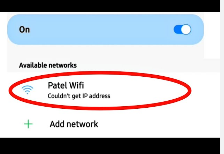This screenshot has width=224, height=154.
Task: Click the green plus icon
Action: click(x=28, y=124)
